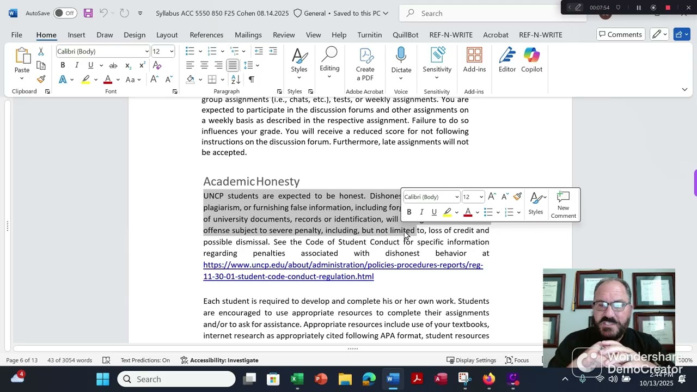Image resolution: width=697 pixels, height=392 pixels.
Task: Switch to the References tab
Action: click(206, 35)
